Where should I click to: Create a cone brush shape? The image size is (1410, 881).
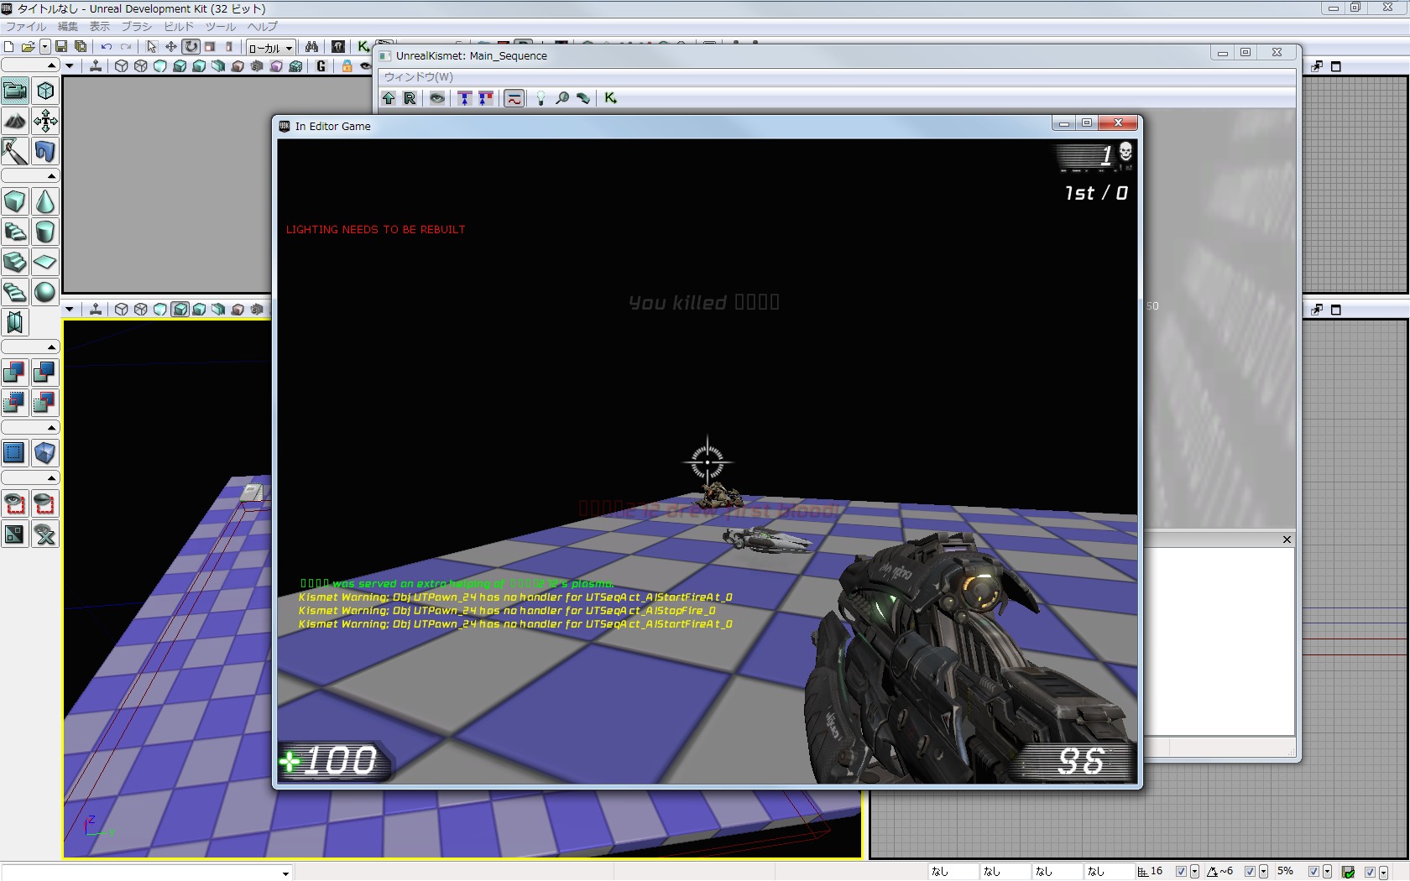click(x=45, y=202)
